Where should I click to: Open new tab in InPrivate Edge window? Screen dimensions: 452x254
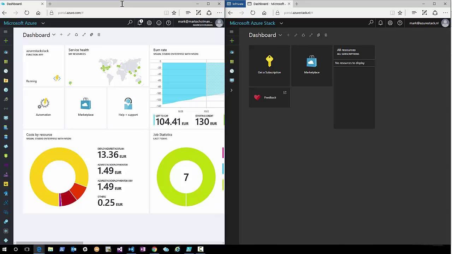297,4
